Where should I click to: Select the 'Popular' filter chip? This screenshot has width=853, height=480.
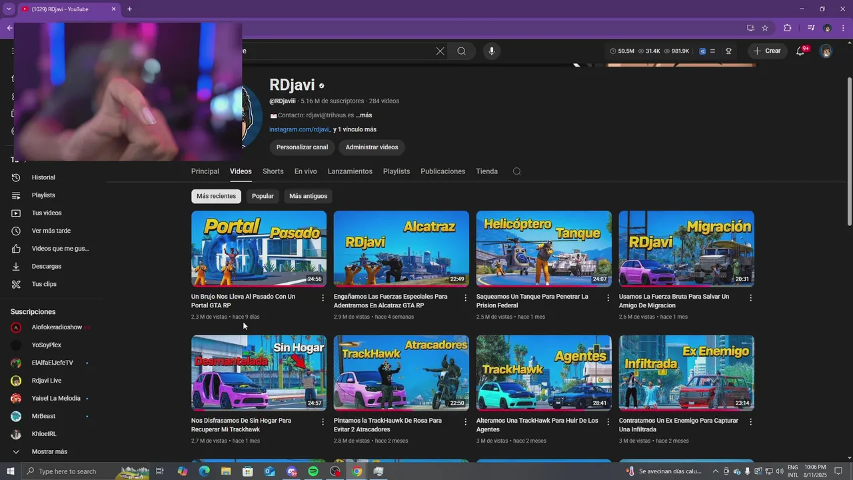(x=263, y=196)
